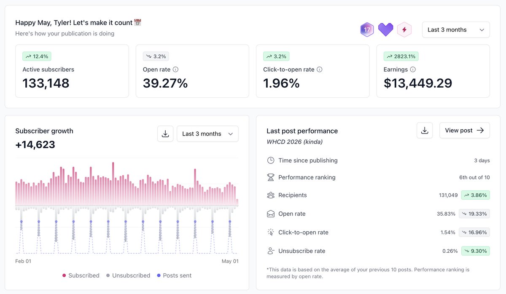This screenshot has width=506, height=294.
Task: Click the 3 days publishing time value
Action: (482, 160)
